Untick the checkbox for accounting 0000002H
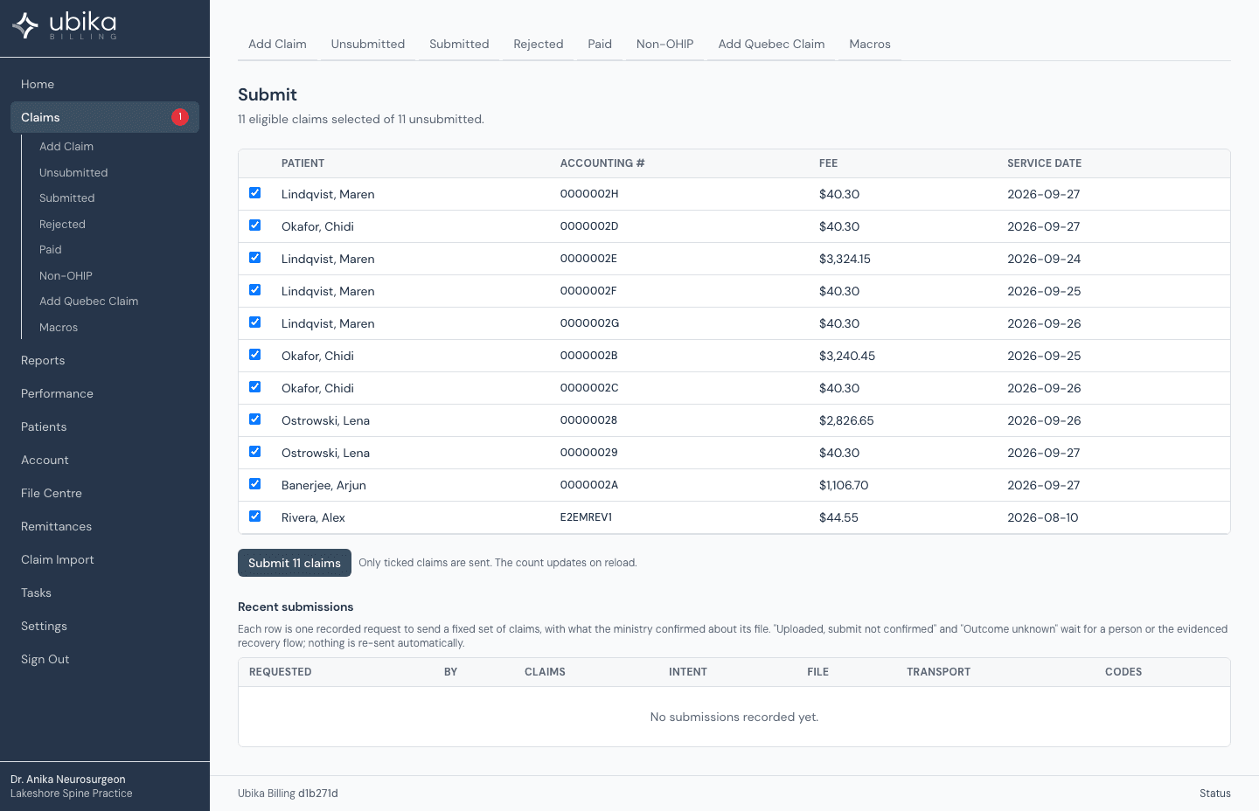The width and height of the screenshot is (1259, 811). pos(254,193)
